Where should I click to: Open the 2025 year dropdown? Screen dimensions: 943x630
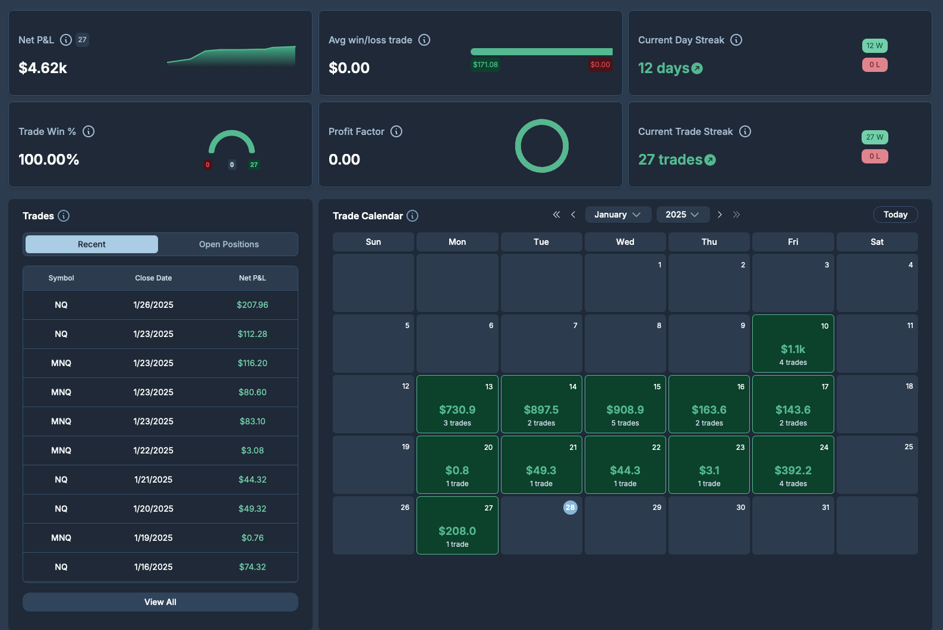(x=682, y=215)
